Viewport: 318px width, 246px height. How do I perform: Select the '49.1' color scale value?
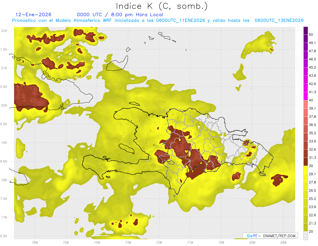click(x=312, y=43)
